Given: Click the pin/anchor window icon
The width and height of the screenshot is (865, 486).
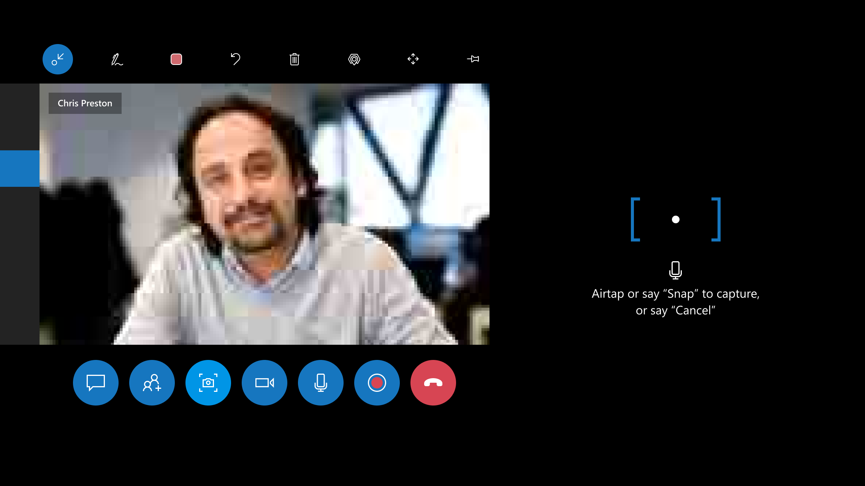Looking at the screenshot, I should (473, 59).
